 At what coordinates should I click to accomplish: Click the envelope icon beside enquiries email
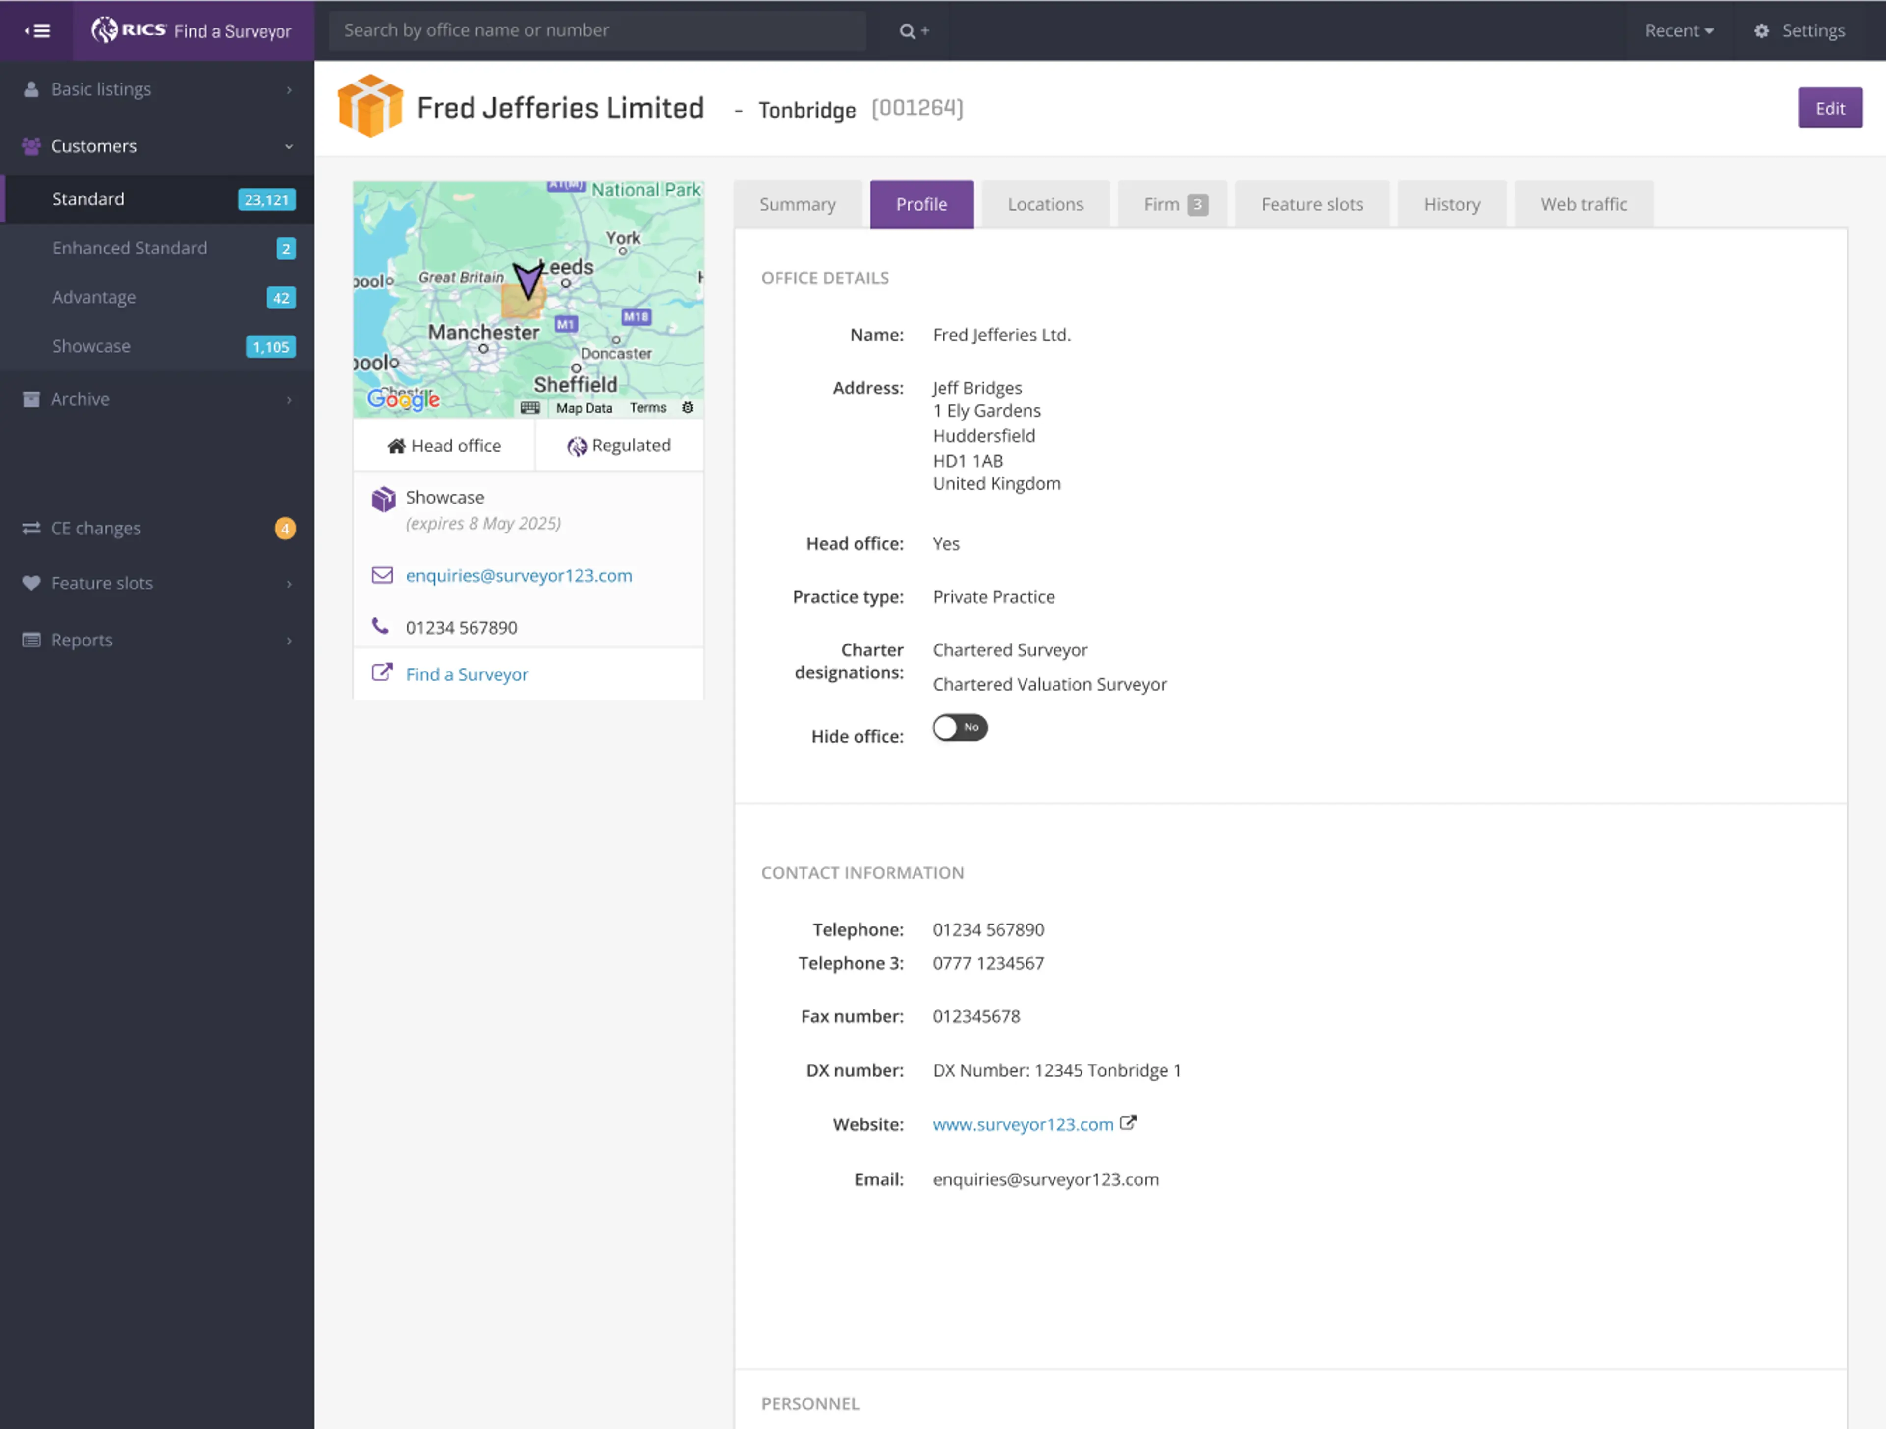click(x=382, y=576)
